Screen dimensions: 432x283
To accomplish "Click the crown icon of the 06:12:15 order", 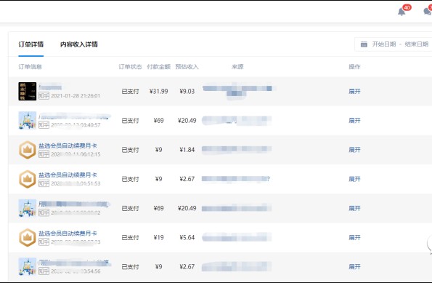I will [28, 150].
